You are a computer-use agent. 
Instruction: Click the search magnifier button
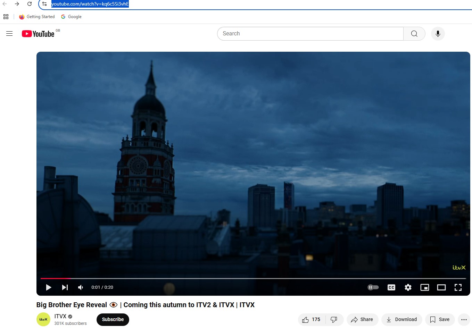[414, 34]
